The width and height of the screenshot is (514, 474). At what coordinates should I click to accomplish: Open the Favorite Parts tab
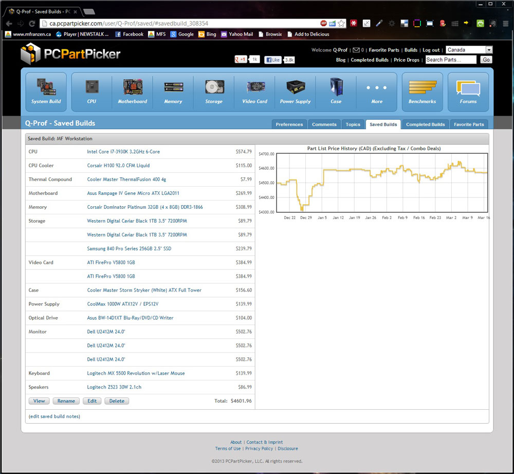(x=469, y=124)
